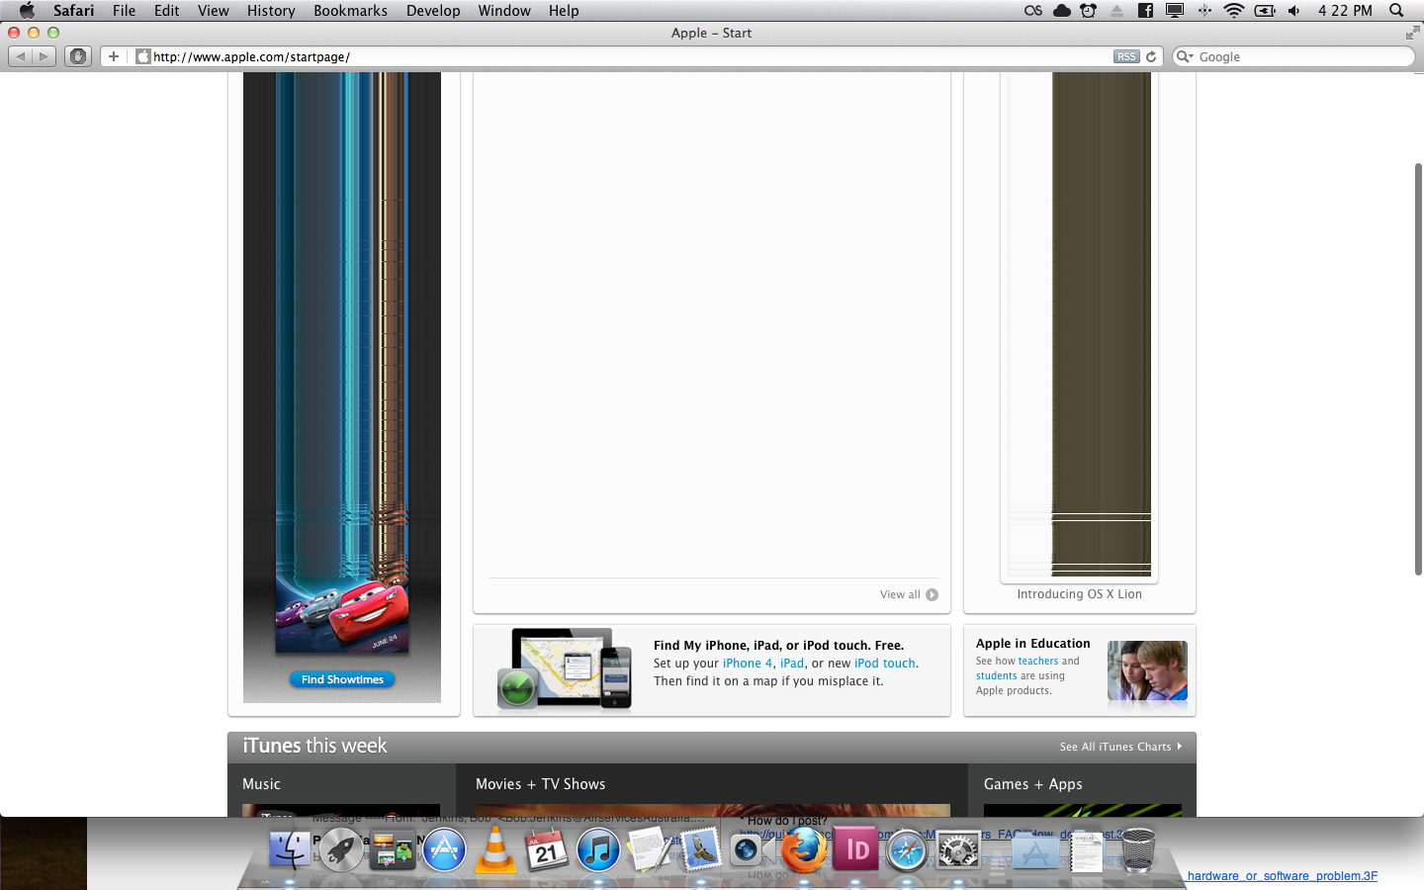The width and height of the screenshot is (1424, 890).
Task: Click the page vertical scrollbar thumb
Action: 1418,368
